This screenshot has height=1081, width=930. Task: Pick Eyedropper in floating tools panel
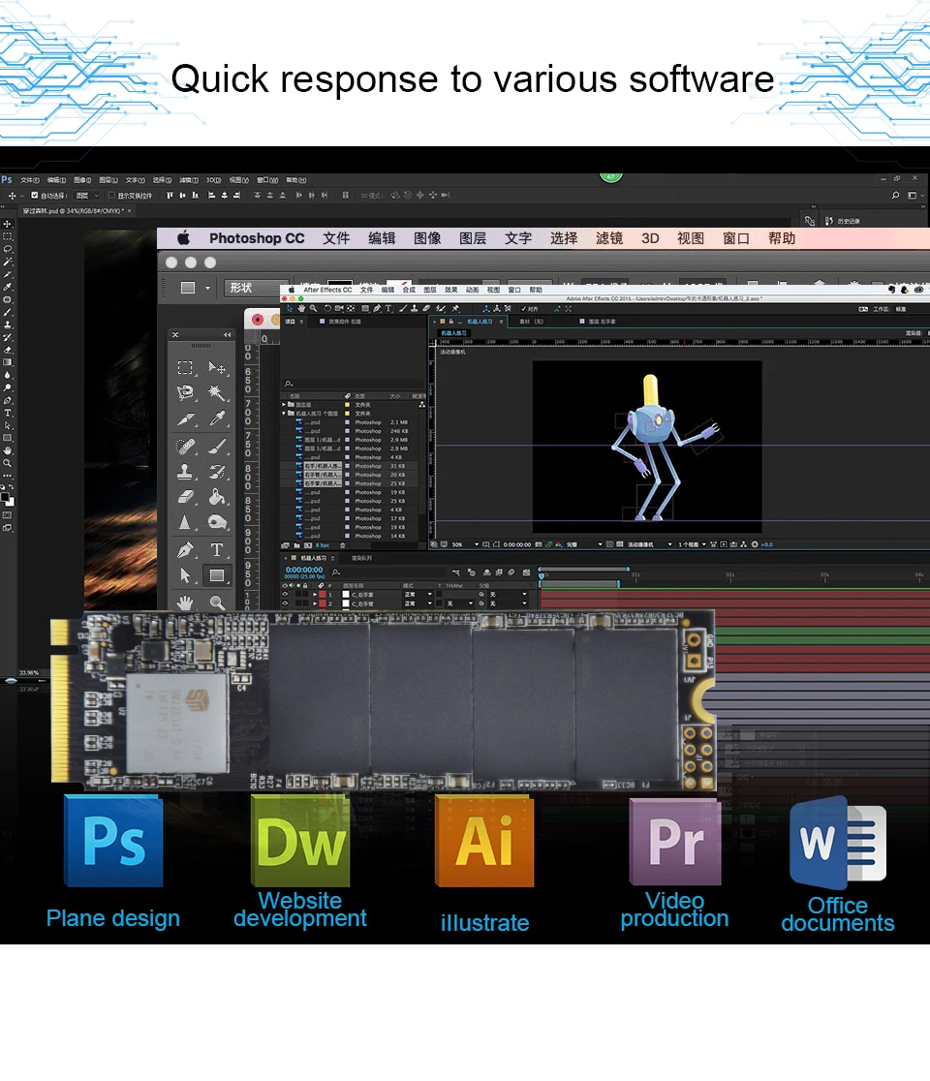216,419
